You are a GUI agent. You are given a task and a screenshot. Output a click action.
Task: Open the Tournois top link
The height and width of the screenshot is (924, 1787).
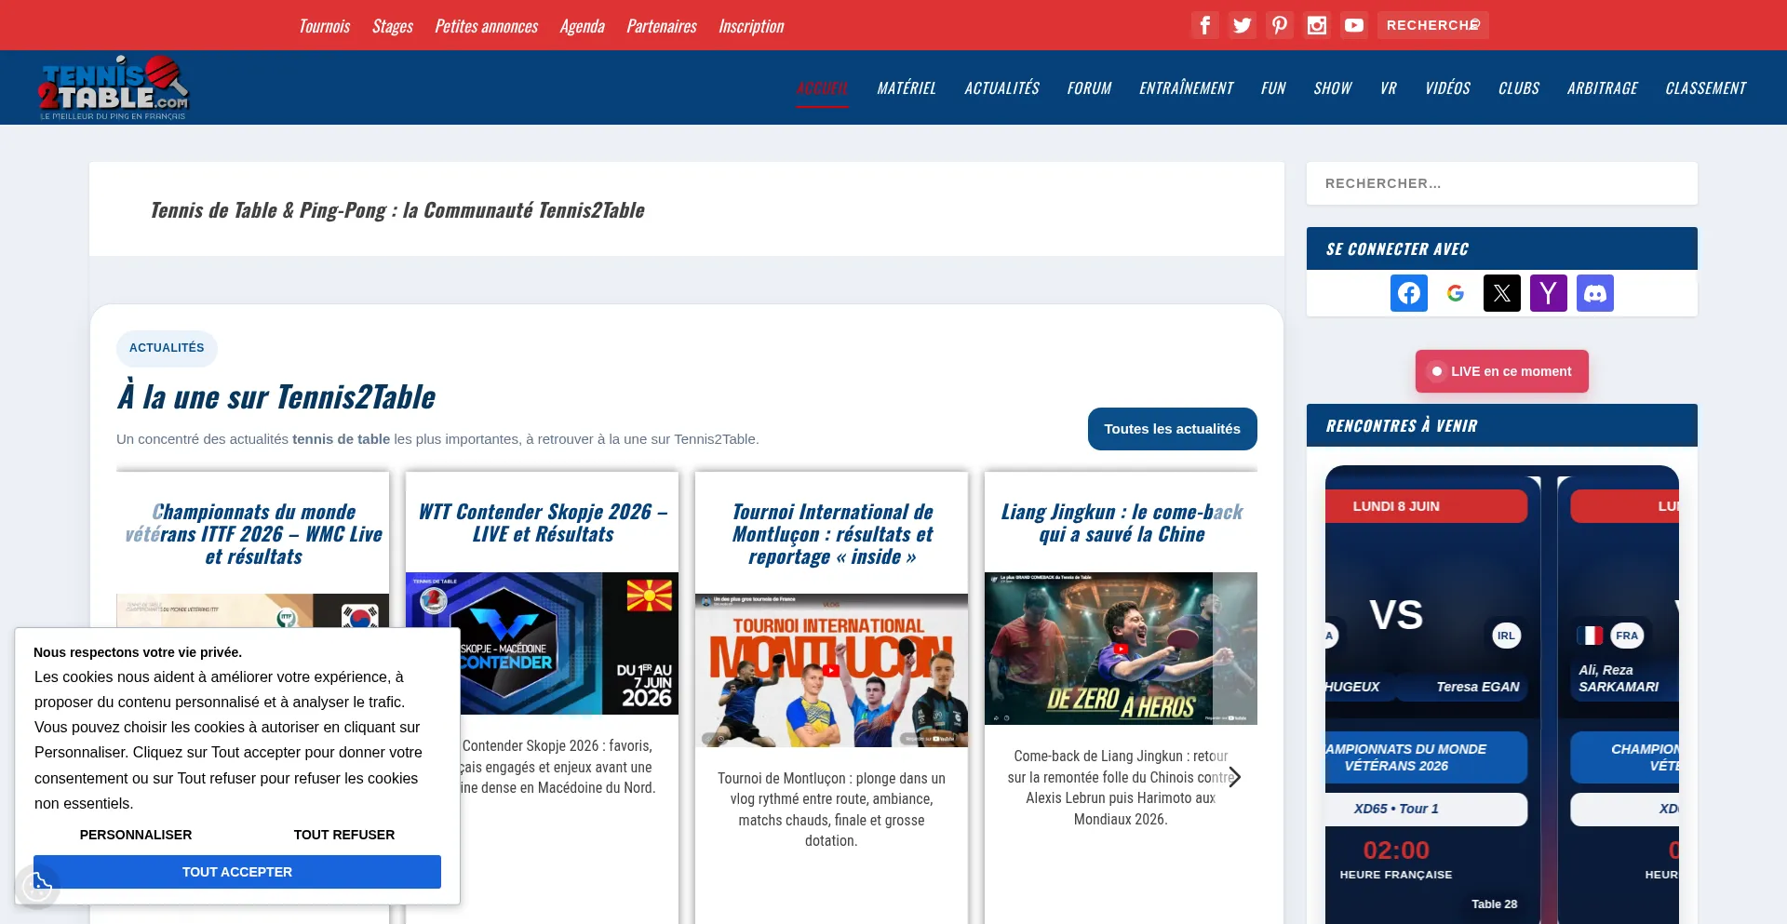point(325,26)
